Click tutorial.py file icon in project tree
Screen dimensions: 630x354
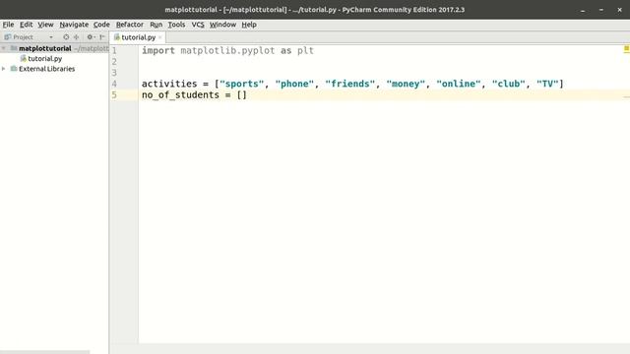[24, 59]
